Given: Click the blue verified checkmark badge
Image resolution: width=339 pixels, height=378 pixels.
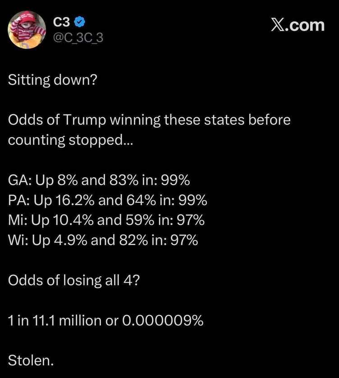Looking at the screenshot, I should tap(77, 22).
